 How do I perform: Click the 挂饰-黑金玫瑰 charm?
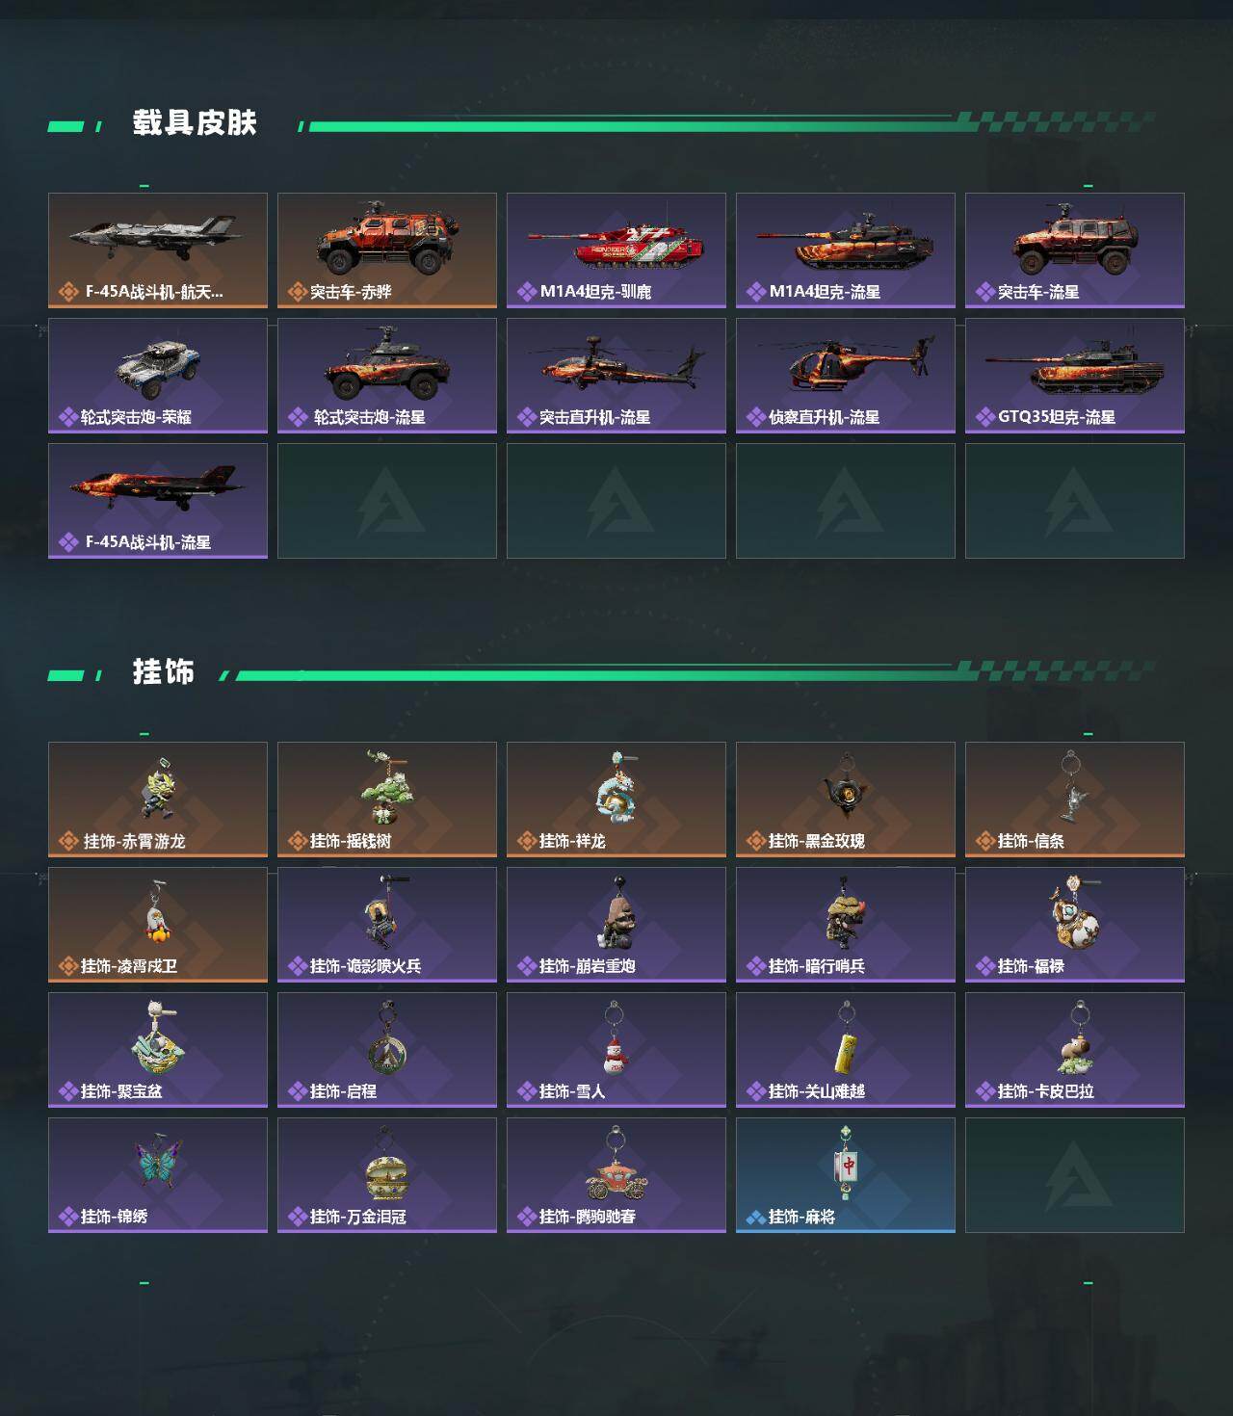(x=846, y=800)
